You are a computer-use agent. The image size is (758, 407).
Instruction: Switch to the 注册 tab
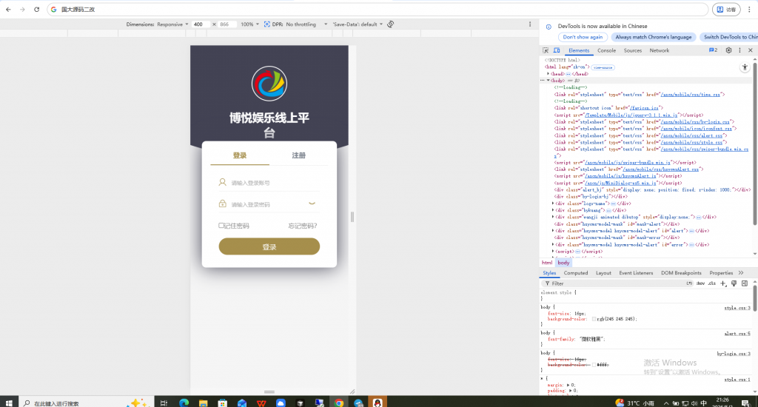point(298,155)
